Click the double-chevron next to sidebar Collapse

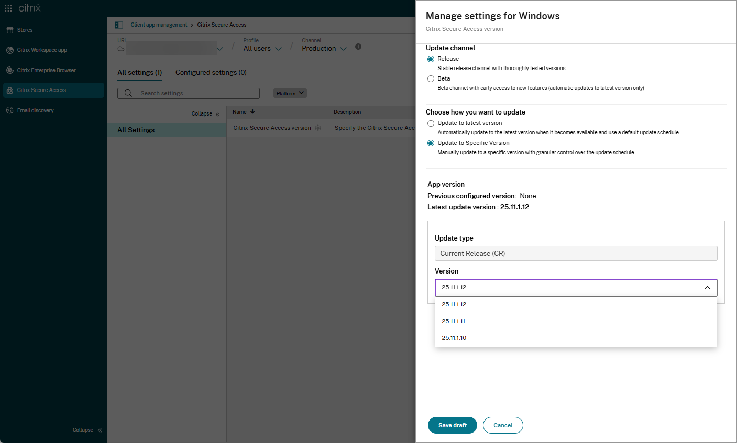pyautogui.click(x=100, y=430)
